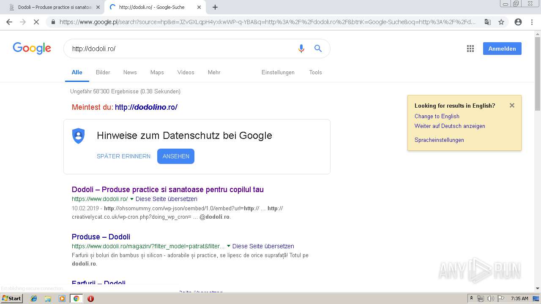Expand arrow next to https://www.dodoli.ro/ result
The image size is (541, 304).
pyautogui.click(x=132, y=199)
